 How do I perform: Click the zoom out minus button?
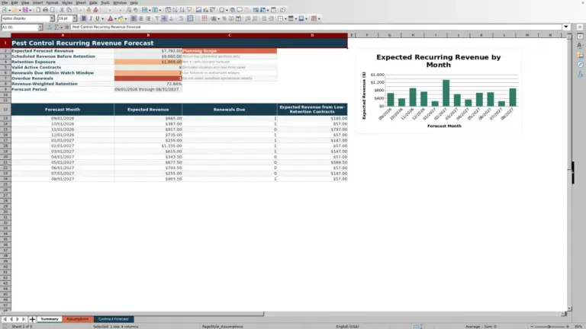point(532,327)
